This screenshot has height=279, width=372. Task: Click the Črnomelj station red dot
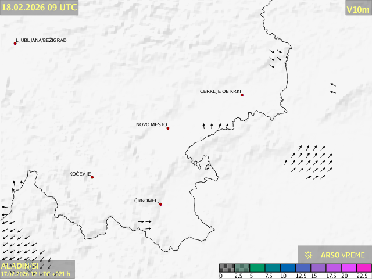(161, 204)
